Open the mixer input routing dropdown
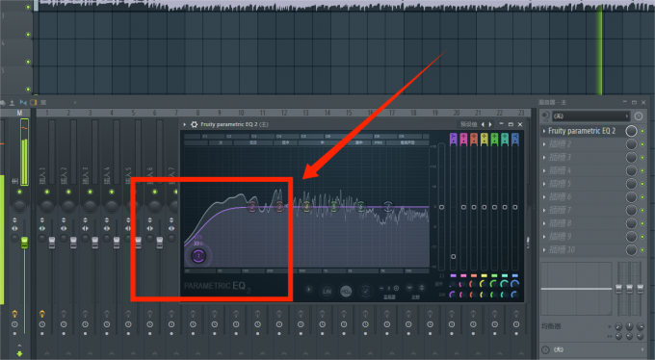This screenshot has width=655, height=360. tap(590, 116)
